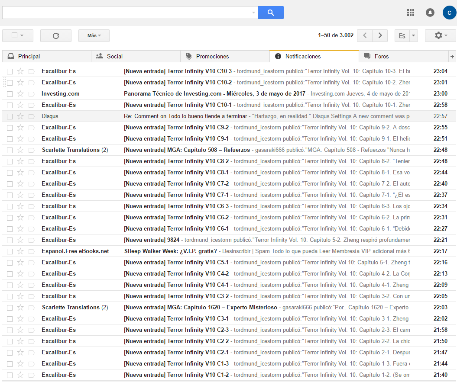Image resolution: width=457 pixels, height=382 pixels.
Task: Star the Investing.com email
Action: pyautogui.click(x=20, y=94)
